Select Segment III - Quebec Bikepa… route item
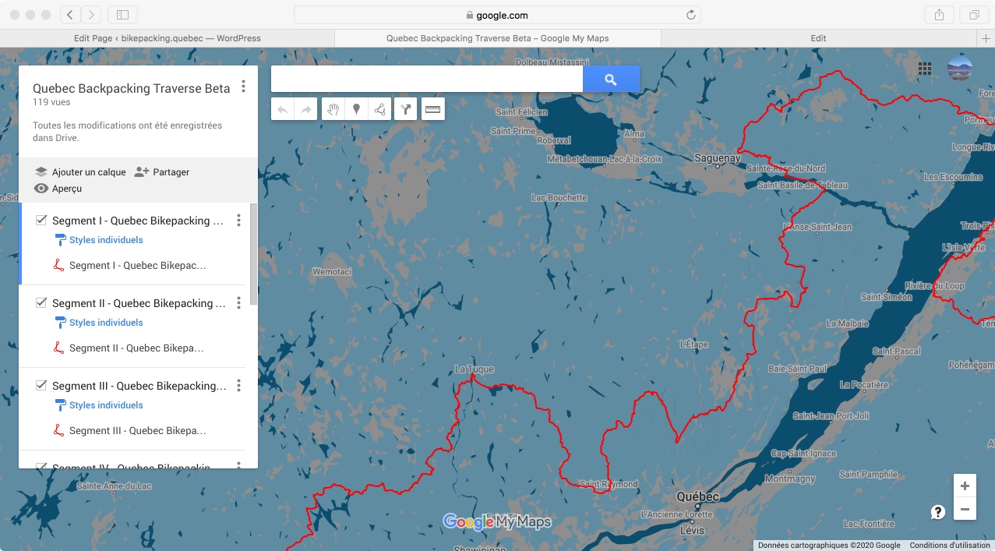Screen dimensions: 995x551 (x=138, y=431)
